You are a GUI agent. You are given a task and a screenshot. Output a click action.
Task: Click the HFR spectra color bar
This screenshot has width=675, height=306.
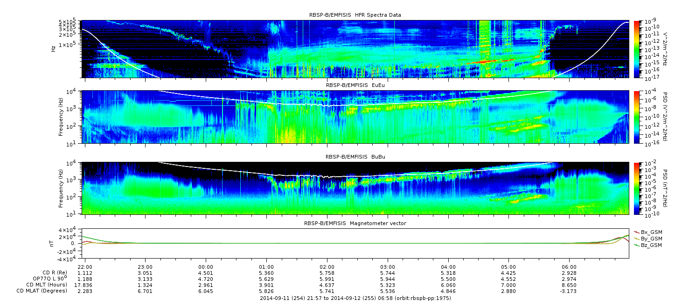click(x=636, y=49)
